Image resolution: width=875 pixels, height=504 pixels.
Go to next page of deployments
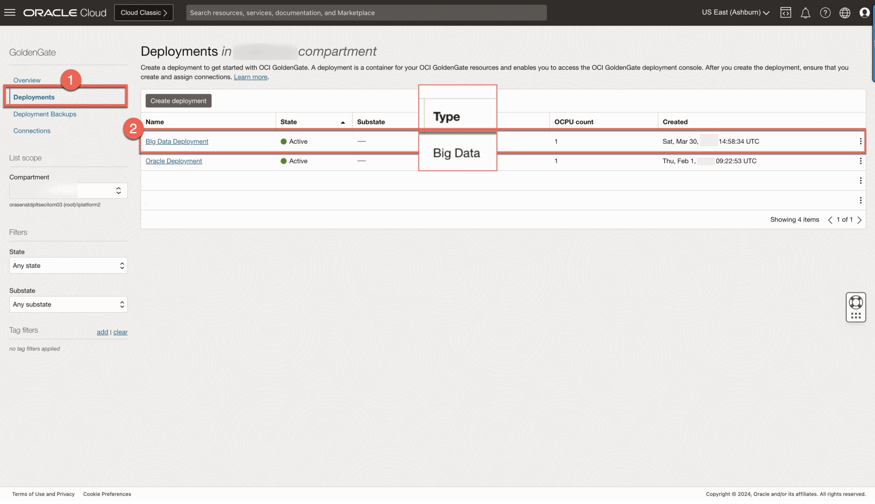point(860,220)
